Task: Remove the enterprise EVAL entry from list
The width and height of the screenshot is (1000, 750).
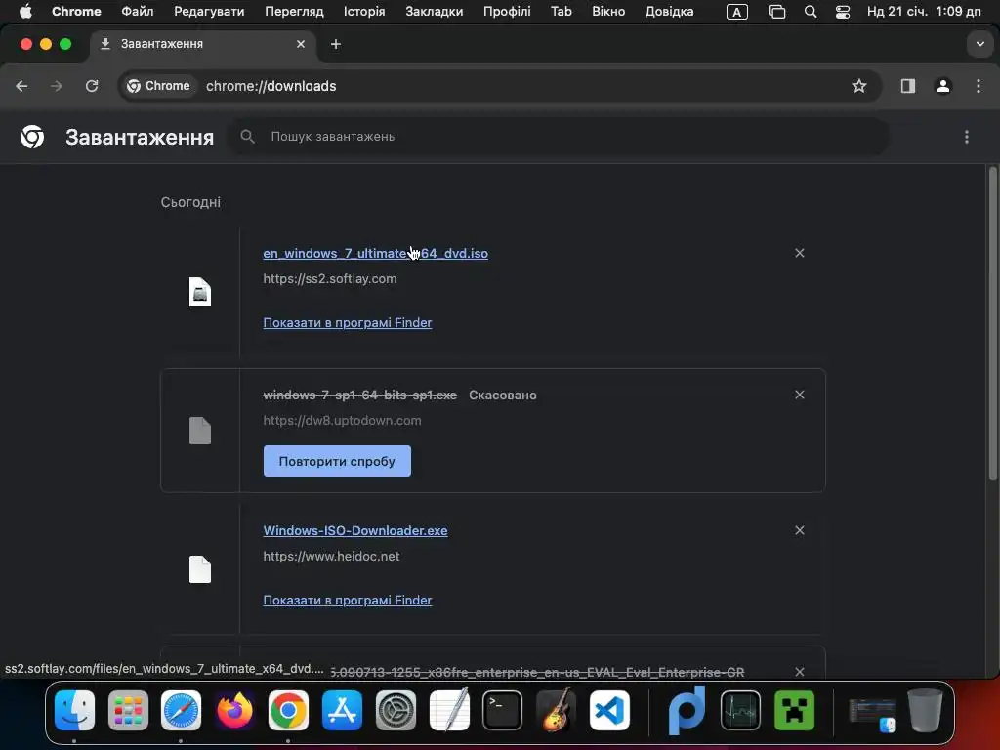Action: tap(800, 672)
